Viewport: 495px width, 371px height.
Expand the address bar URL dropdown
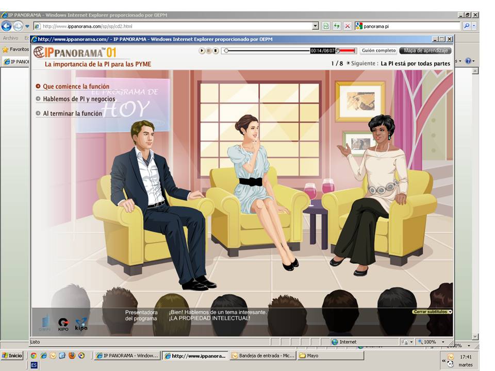[316, 26]
